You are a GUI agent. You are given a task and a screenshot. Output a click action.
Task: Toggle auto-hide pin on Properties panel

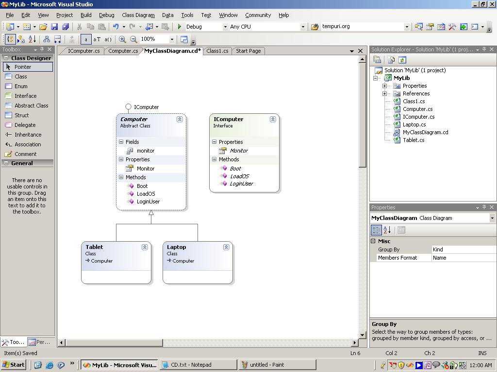point(484,207)
